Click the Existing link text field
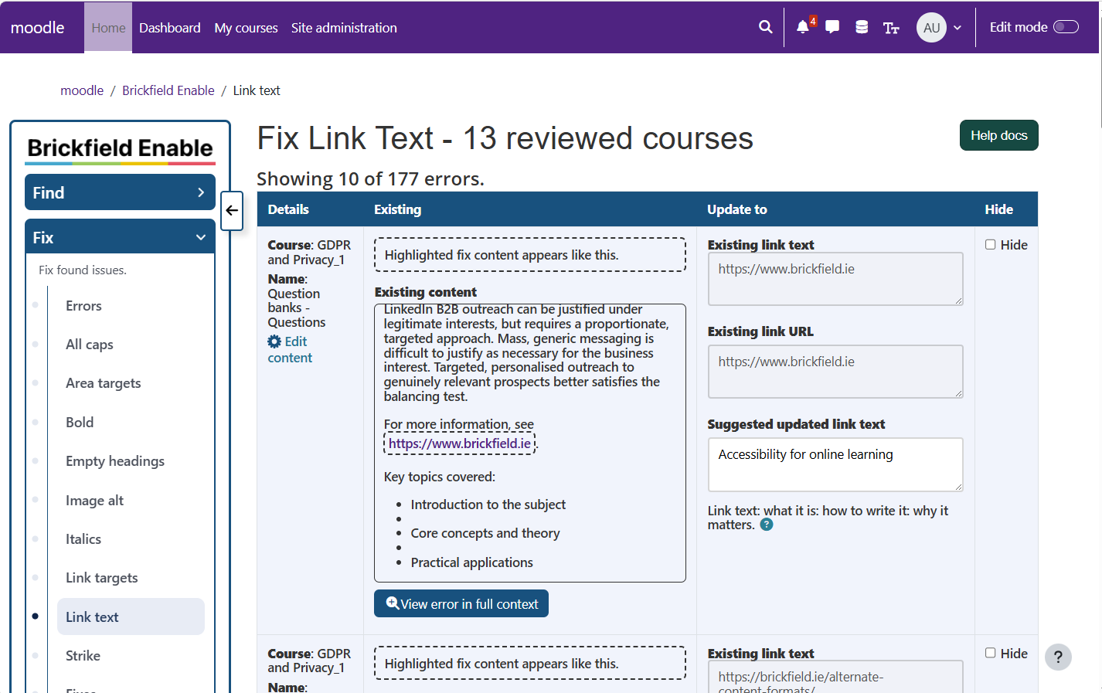Viewport: 1102px width, 693px height. tap(835, 279)
